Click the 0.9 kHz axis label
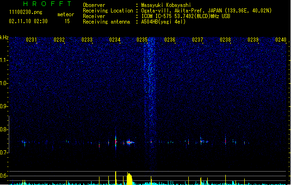 click(4, 106)
